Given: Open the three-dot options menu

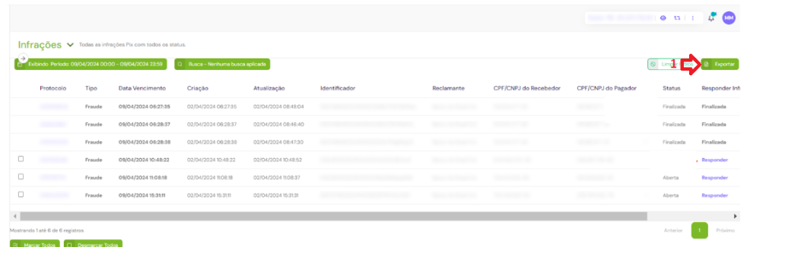Looking at the screenshot, I should coord(693,18).
